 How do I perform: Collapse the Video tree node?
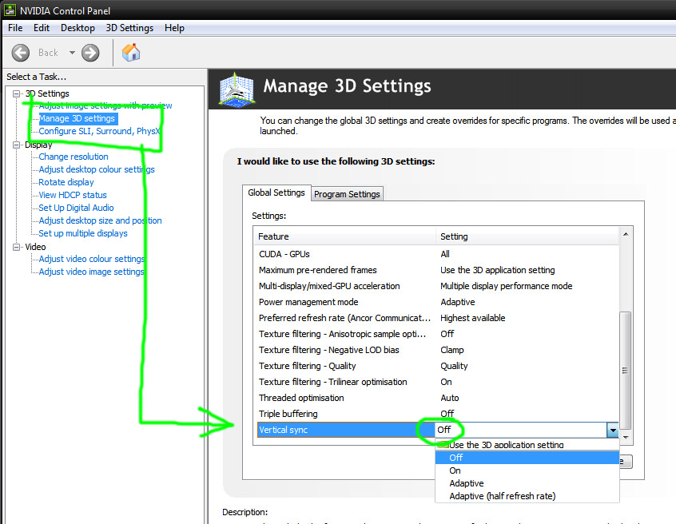(x=17, y=247)
